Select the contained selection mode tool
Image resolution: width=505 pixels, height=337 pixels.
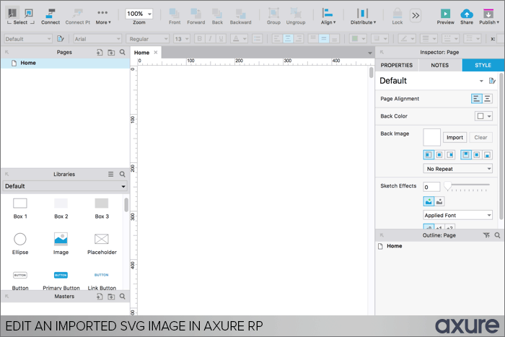(x=29, y=13)
